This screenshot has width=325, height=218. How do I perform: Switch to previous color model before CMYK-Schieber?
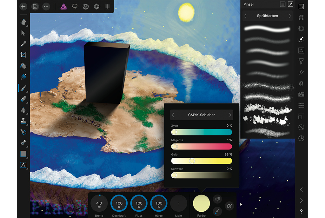click(x=173, y=115)
